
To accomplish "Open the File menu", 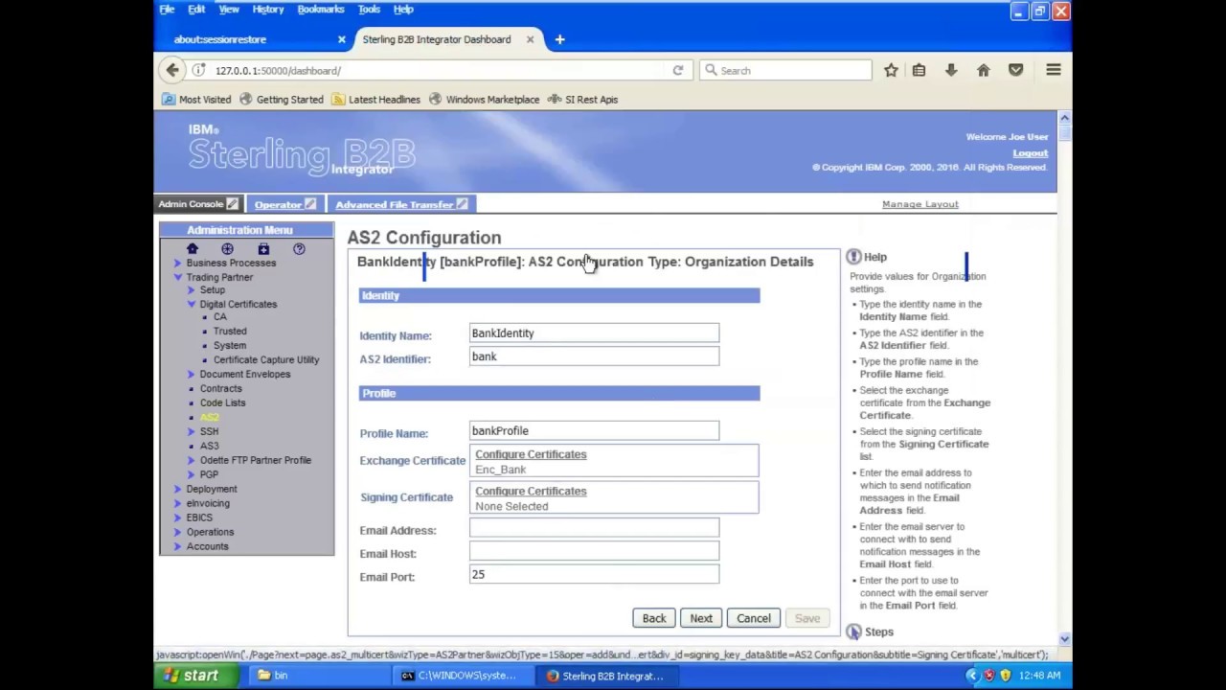I will click(167, 9).
